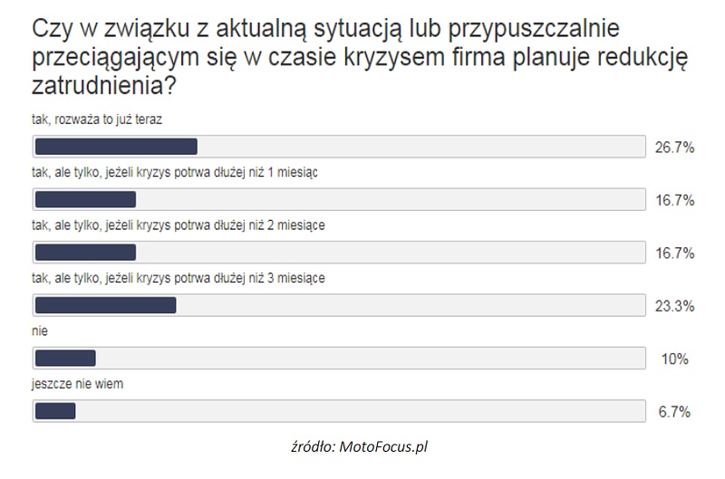Image resolution: width=725 pixels, height=479 pixels.
Task: Click the 'nie' answer label
Action: tap(40, 331)
